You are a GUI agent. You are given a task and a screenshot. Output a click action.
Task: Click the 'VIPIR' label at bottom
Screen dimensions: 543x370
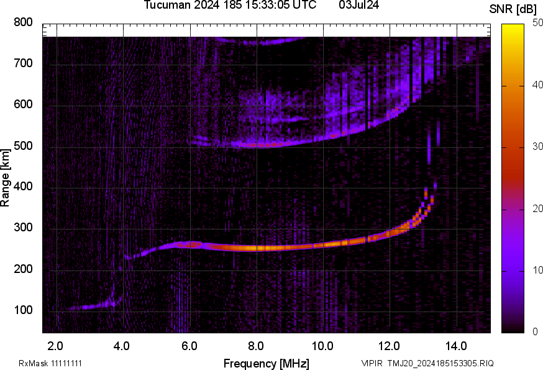pos(372,363)
